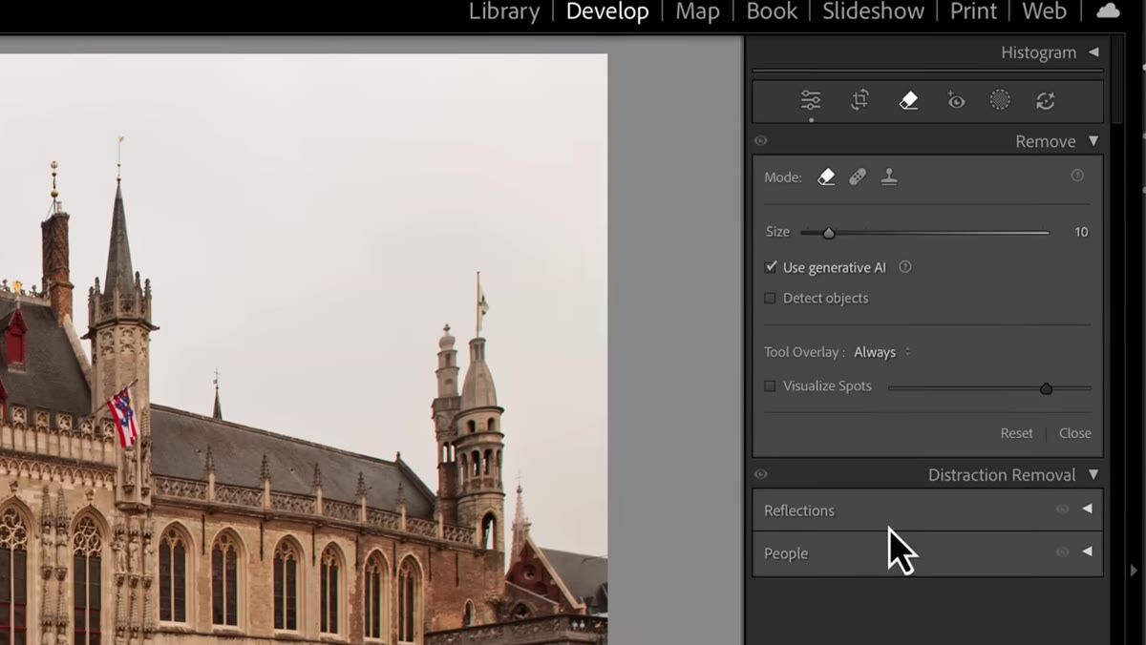Click the info icon next to Use generative AI
Image resolution: width=1146 pixels, height=645 pixels.
tap(905, 267)
